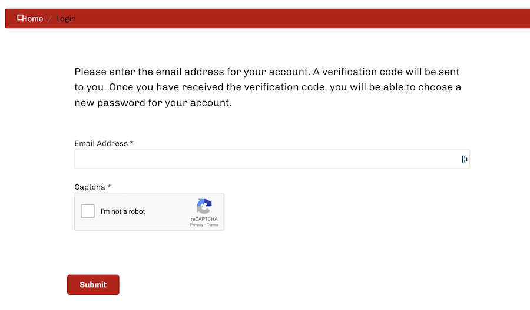Open the Home breadcrumb link text

[33, 19]
